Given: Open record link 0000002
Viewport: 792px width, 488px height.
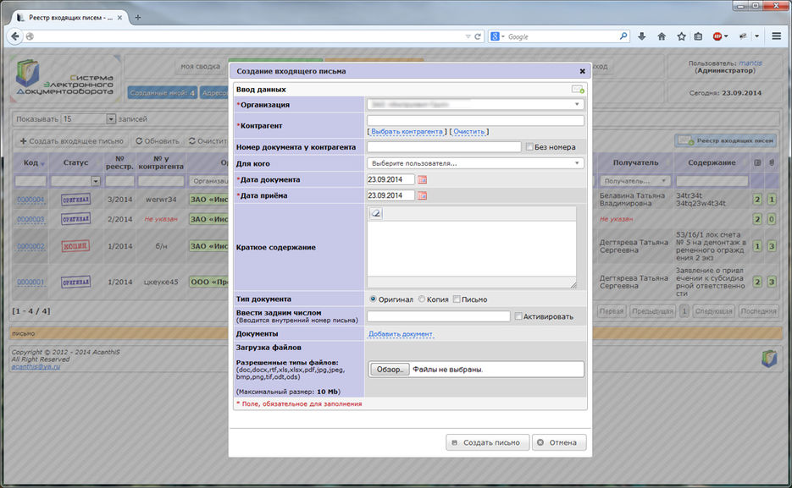Looking at the screenshot, I should [30, 246].
